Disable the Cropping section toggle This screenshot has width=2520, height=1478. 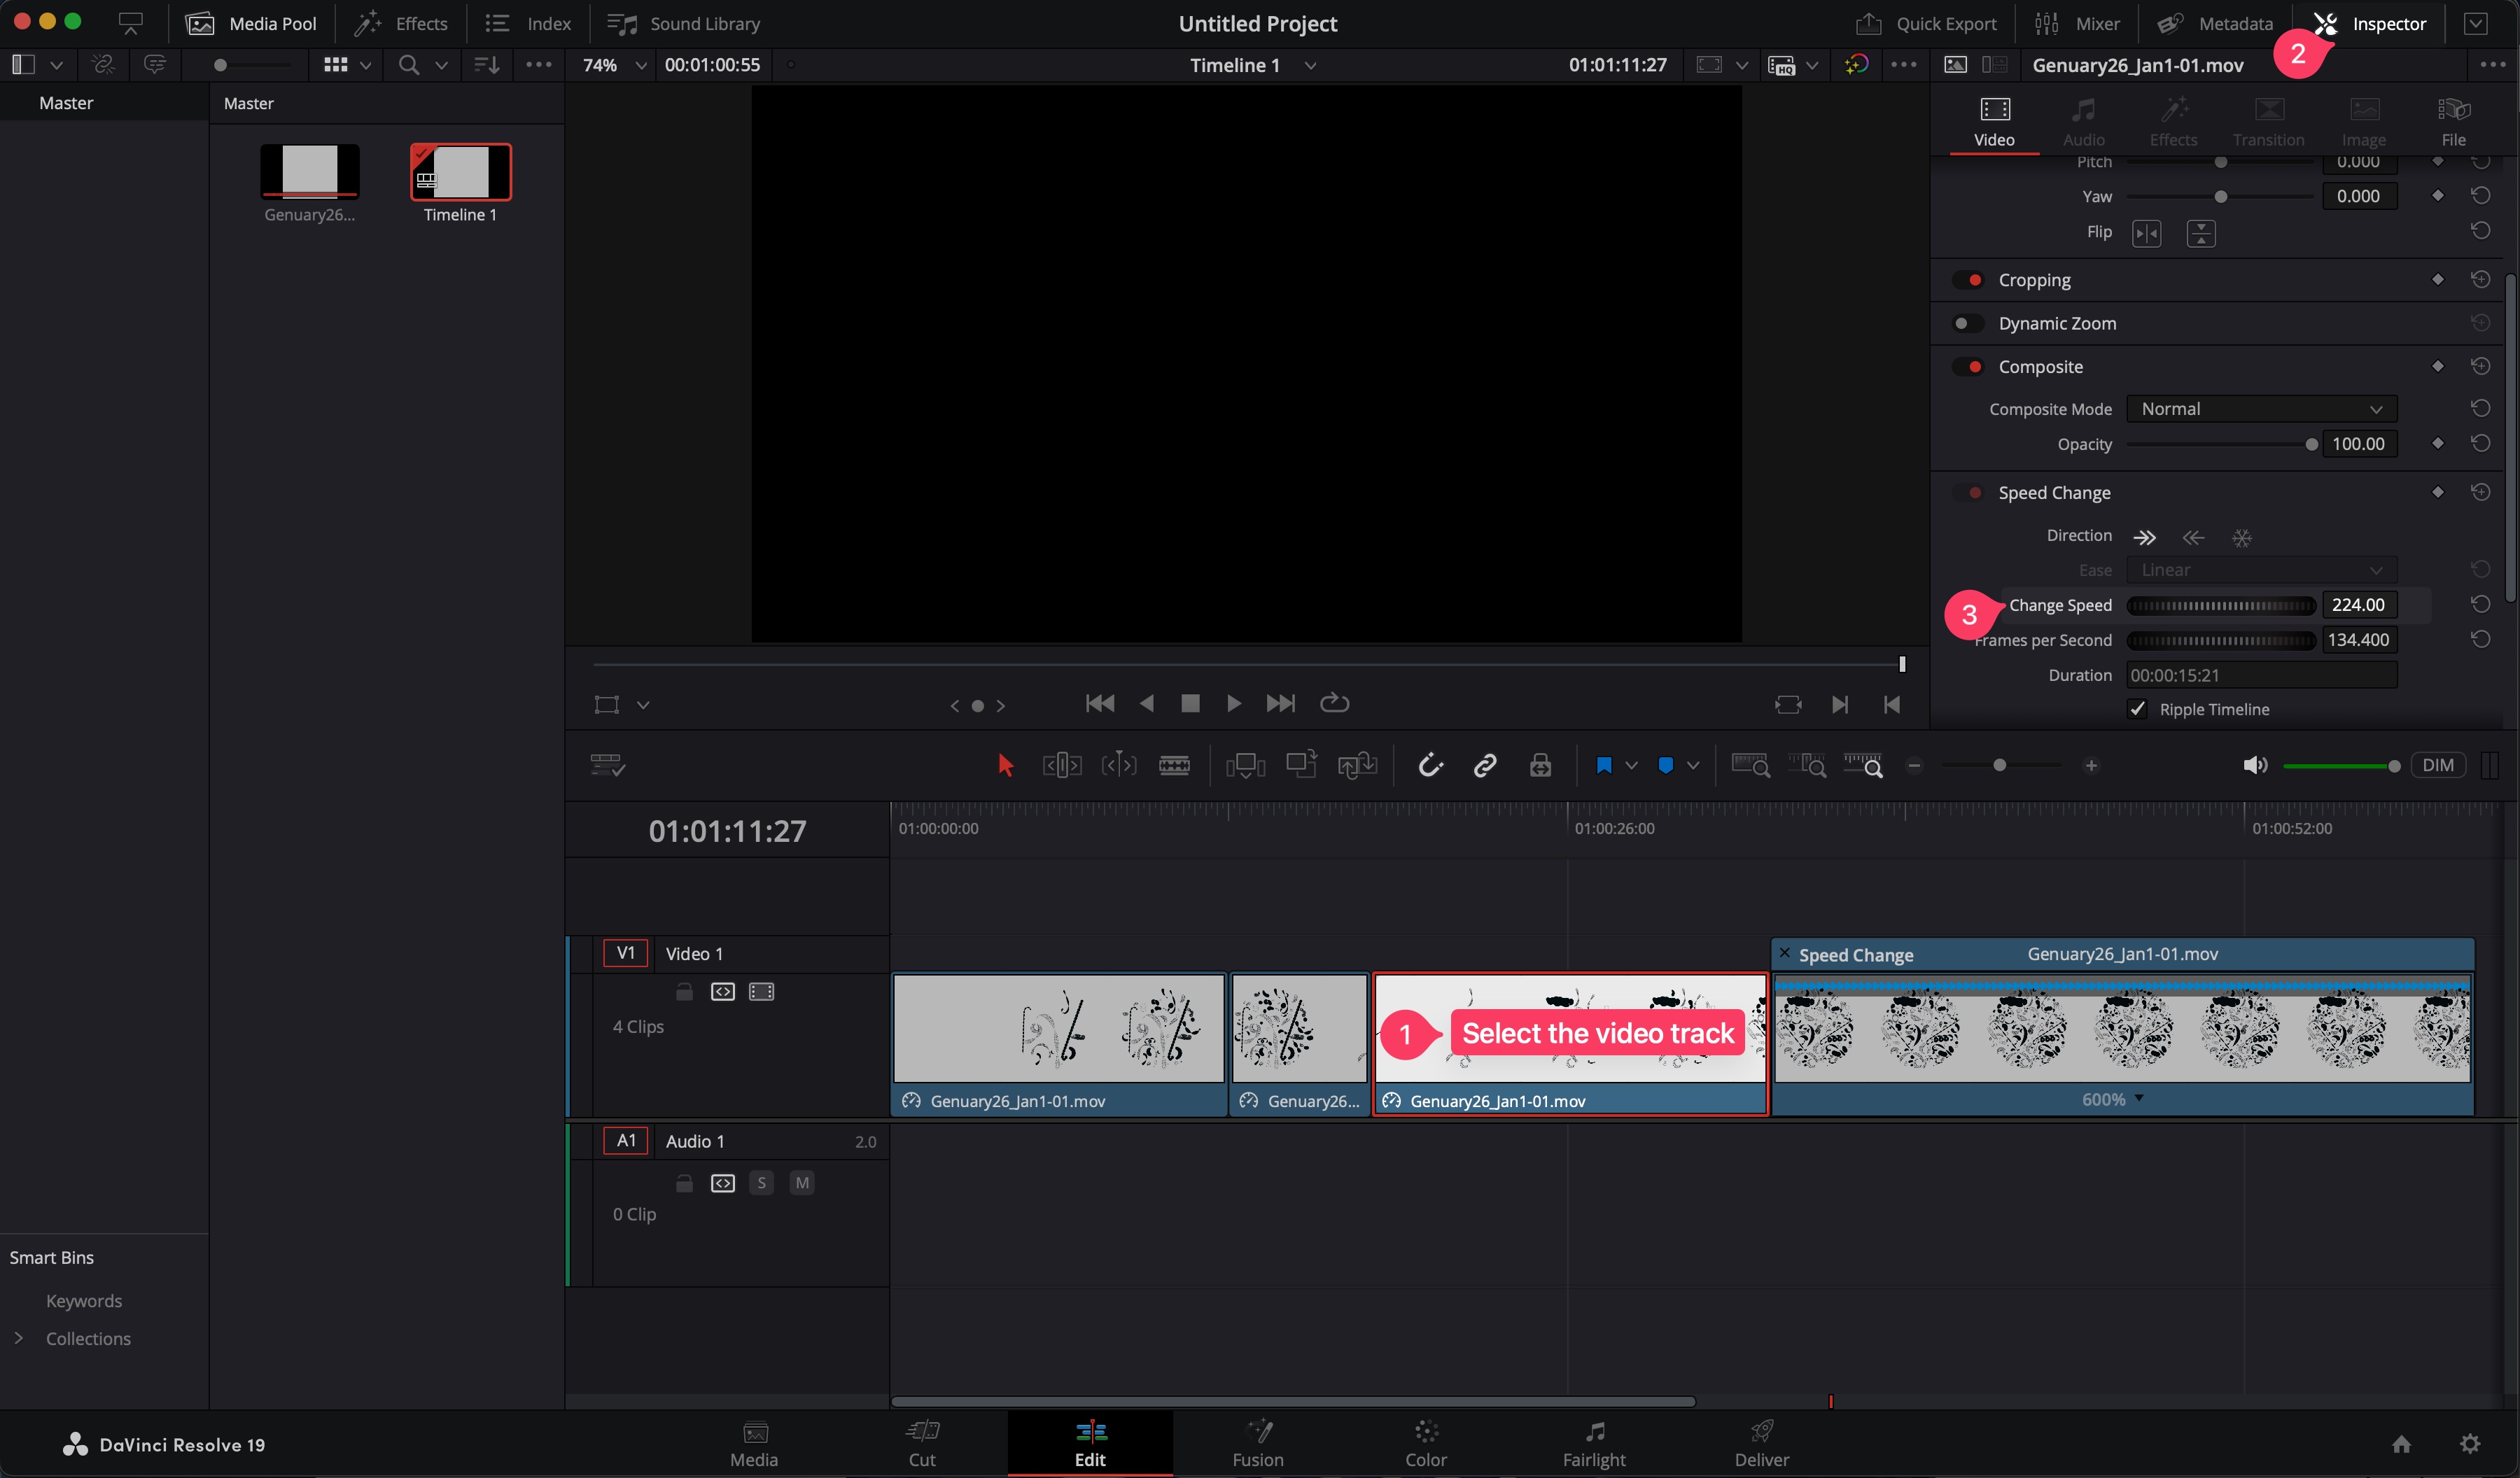[x=1969, y=280]
